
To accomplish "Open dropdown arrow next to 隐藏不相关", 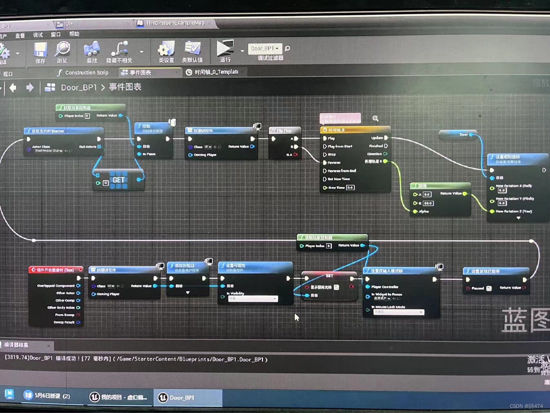I will click(142, 52).
